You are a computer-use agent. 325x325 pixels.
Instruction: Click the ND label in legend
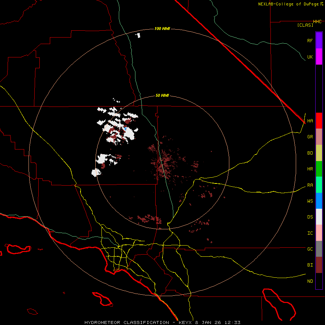click(x=310, y=281)
